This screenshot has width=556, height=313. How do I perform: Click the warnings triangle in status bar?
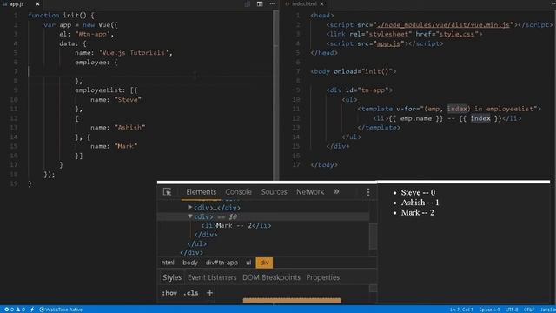pos(20,310)
